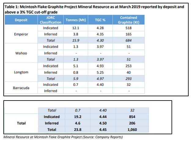Click the Contained Graphite (Kt) header
192x141 pixels.
pyautogui.click(x=129, y=20)
